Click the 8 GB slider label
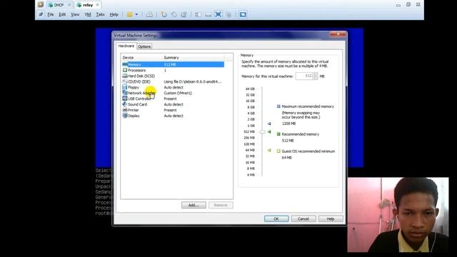 pos(251,107)
